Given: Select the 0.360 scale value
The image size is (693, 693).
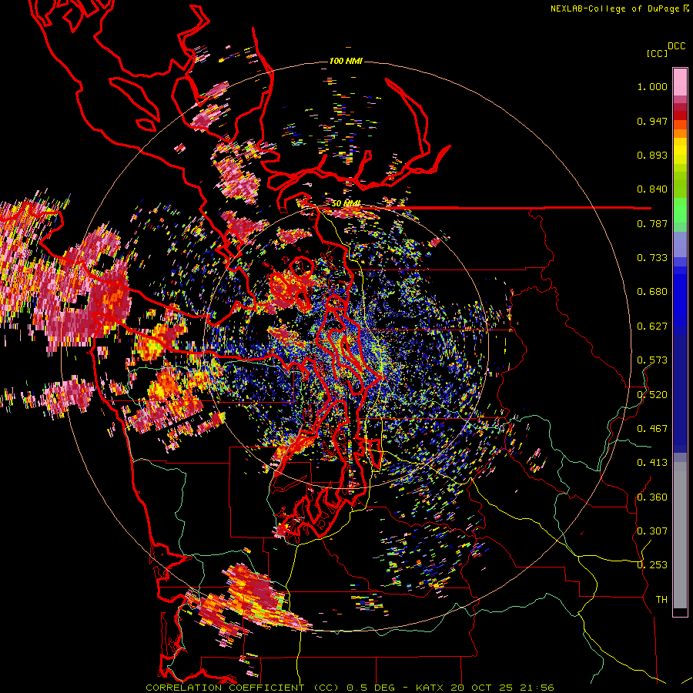Looking at the screenshot, I should (652, 497).
